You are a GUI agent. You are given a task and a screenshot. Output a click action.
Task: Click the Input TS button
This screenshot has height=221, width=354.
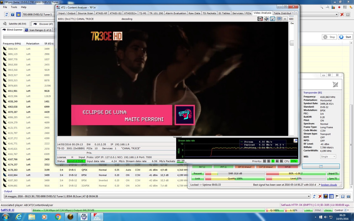pos(333,173)
